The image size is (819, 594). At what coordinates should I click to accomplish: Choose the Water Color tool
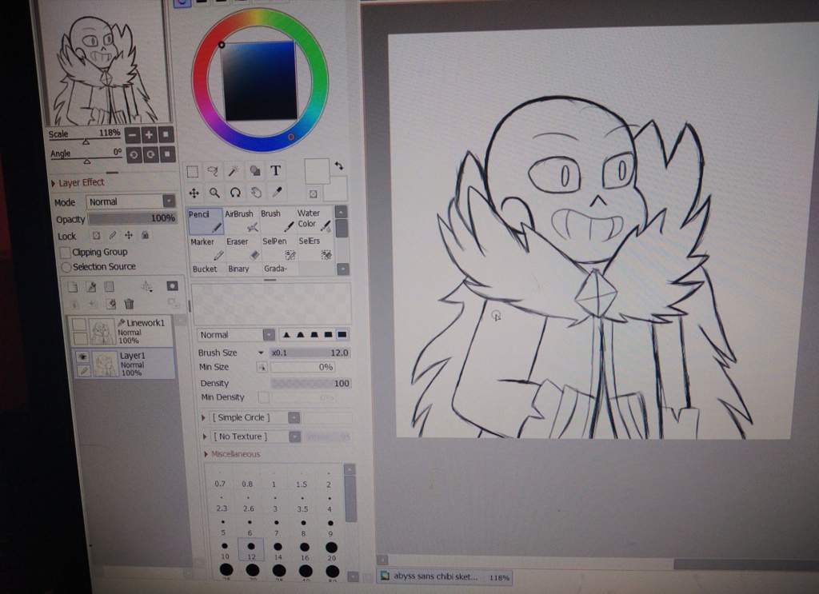pyautogui.click(x=314, y=219)
